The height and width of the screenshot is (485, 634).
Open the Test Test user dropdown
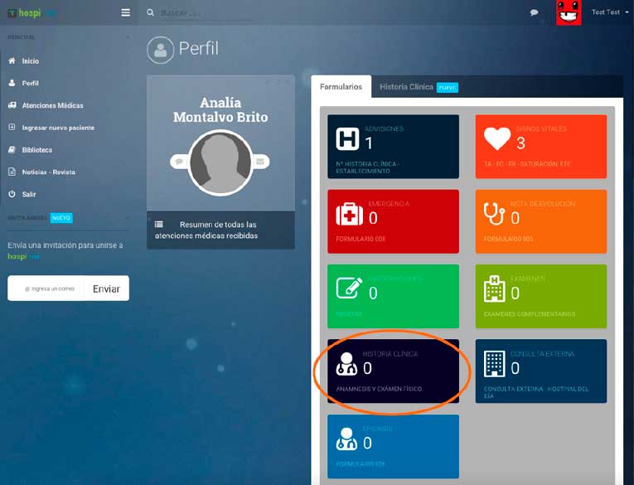click(606, 12)
